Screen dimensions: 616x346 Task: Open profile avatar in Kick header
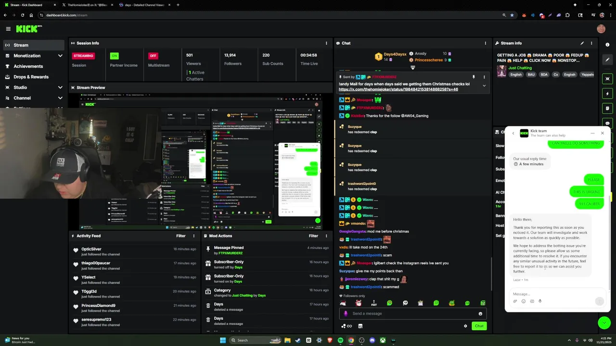tap(601, 29)
